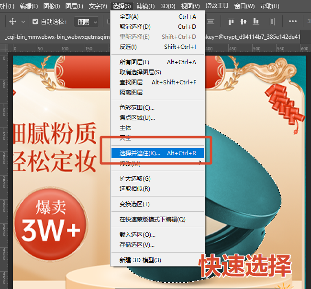Open the 3D(D) menu

coord(168,6)
